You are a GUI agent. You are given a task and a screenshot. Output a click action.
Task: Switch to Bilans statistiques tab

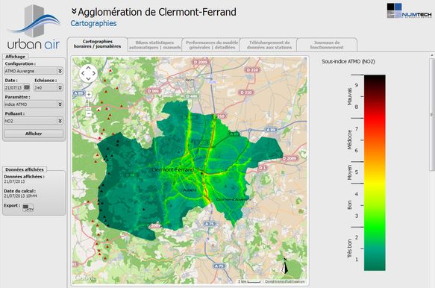154,45
